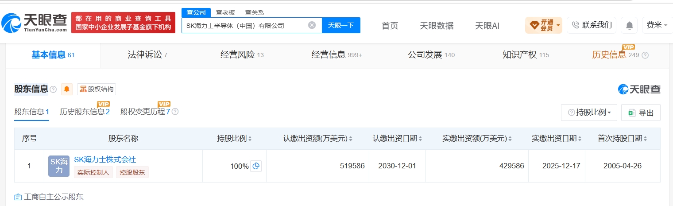Open the 股权结构 chart button

click(97, 89)
